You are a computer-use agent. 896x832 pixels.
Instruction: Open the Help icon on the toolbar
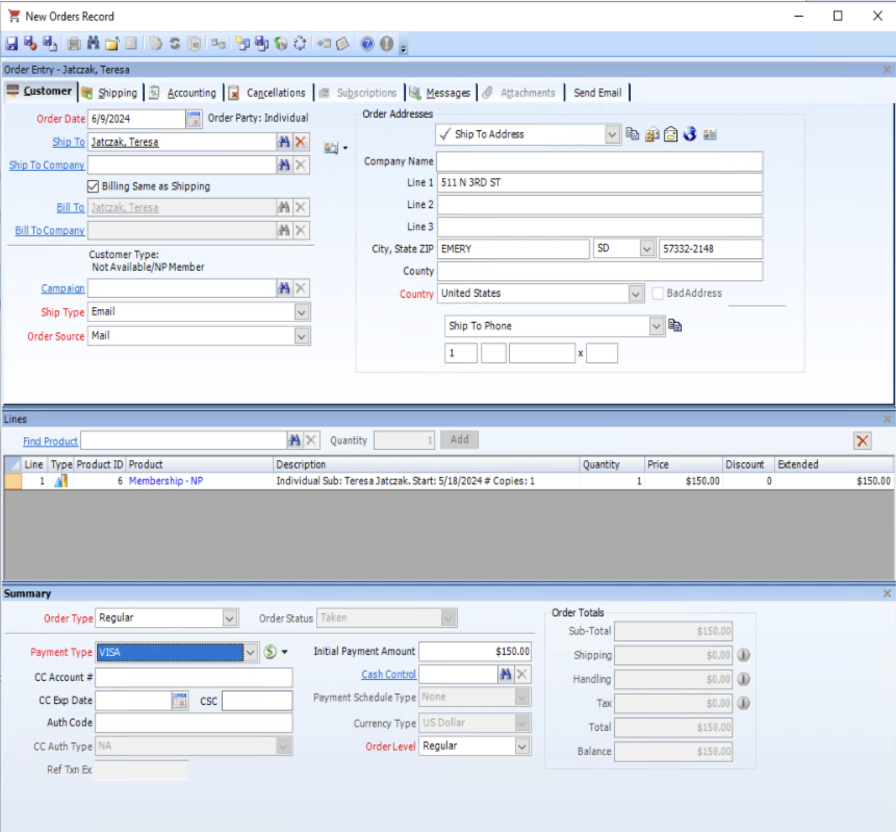point(367,44)
